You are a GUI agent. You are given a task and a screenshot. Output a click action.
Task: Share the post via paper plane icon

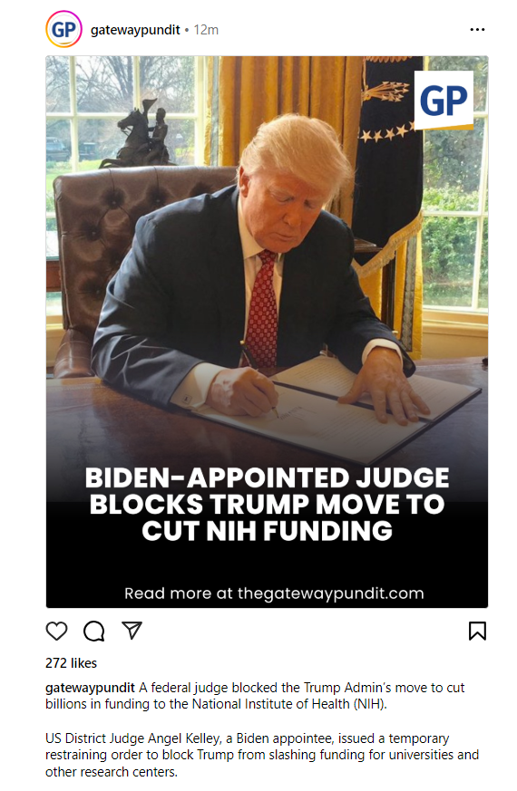coord(132,630)
